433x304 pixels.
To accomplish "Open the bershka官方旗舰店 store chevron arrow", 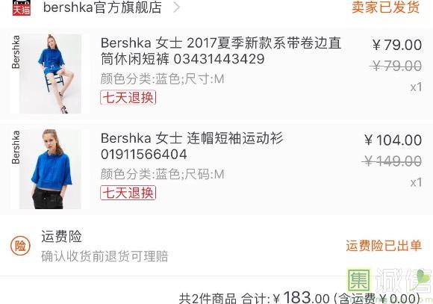I will 177,7.
